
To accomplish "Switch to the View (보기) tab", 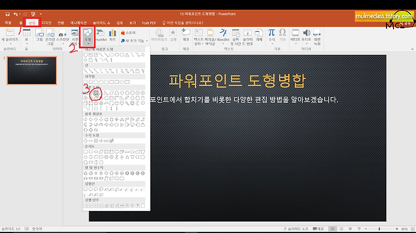I will click(x=133, y=22).
